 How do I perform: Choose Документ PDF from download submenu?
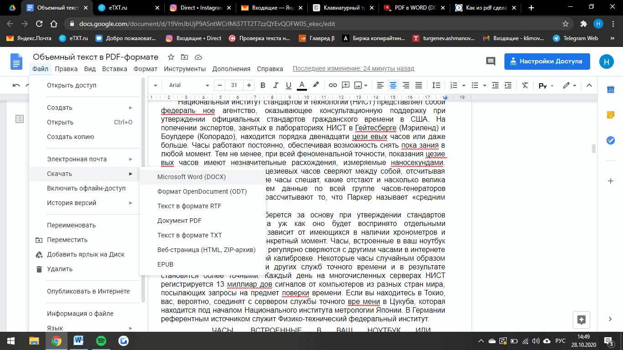coord(179,221)
